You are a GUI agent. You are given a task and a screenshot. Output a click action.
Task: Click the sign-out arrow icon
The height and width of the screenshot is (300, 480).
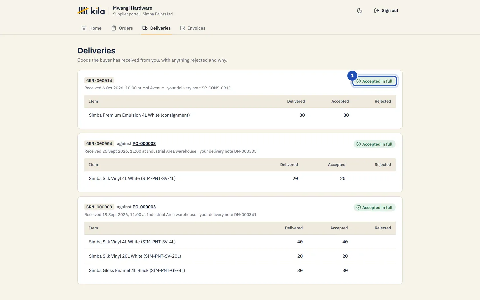coord(377,11)
